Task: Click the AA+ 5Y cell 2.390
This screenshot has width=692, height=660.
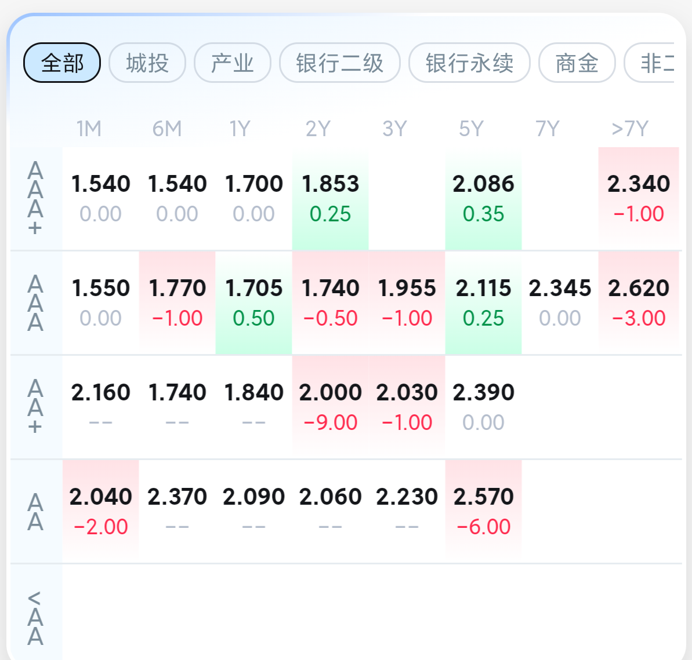Action: point(483,407)
